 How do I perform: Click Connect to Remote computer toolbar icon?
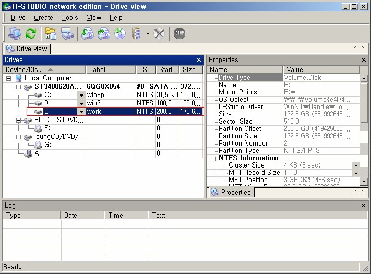click(15, 33)
